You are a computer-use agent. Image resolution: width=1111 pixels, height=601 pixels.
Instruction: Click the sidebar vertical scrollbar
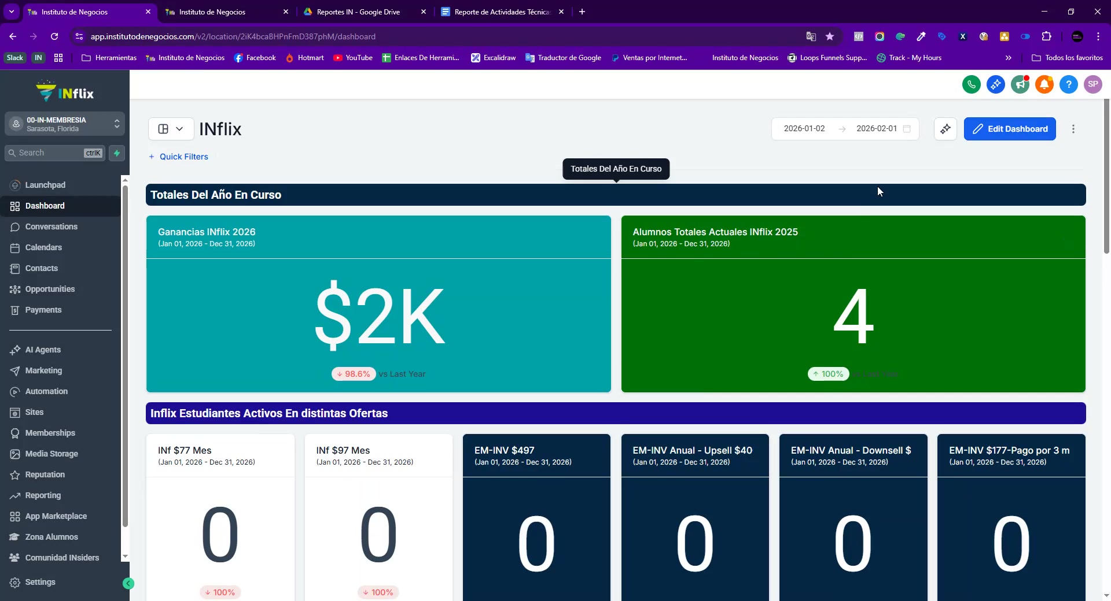[125, 355]
